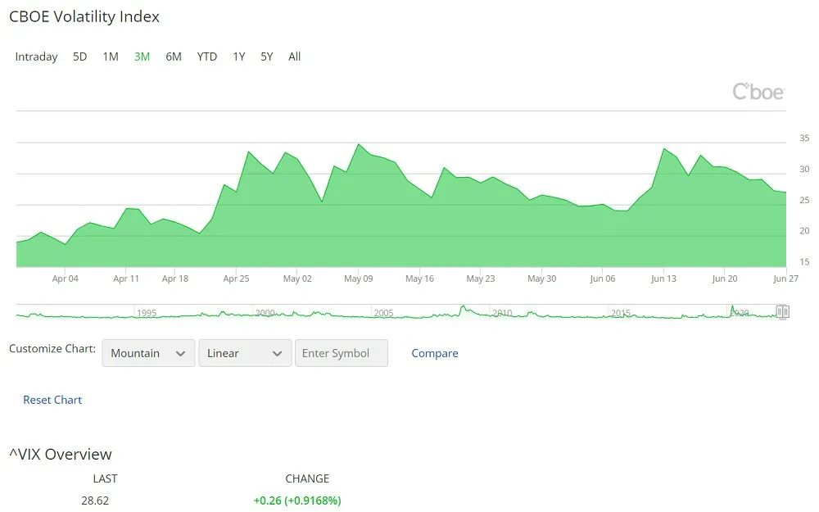
Task: Click the Jun 27 x-axis label
Action: point(785,279)
